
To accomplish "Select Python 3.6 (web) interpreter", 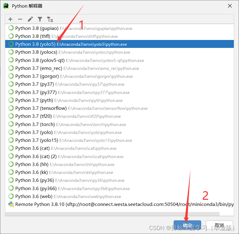I will pyautogui.click(x=120, y=196).
